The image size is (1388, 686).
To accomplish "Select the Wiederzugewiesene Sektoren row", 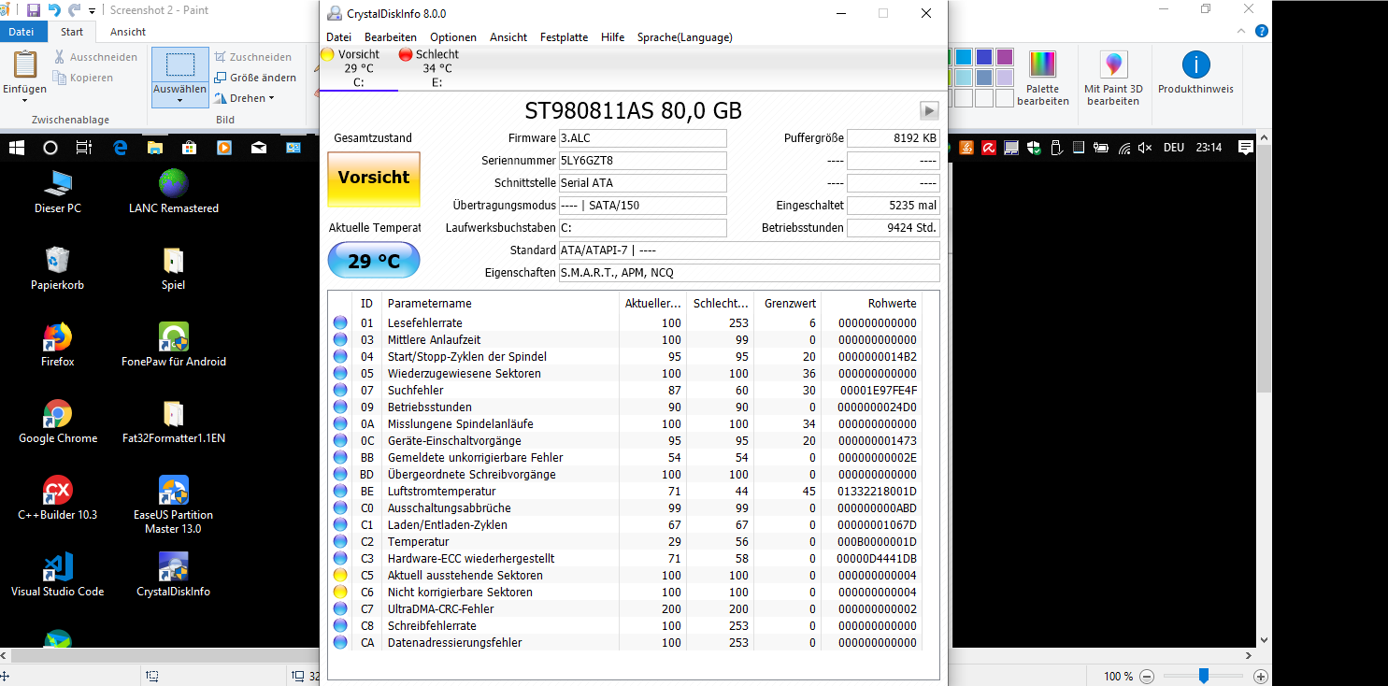I will pos(625,374).
